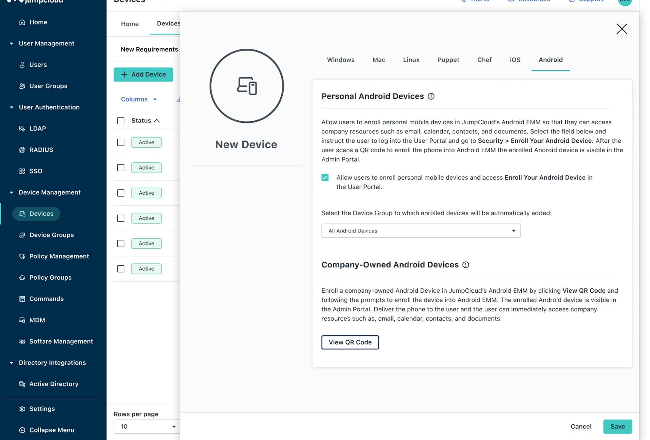The image size is (650, 440).
Task: Click the info icon beside Personal Android Devices
Action: [x=431, y=96]
